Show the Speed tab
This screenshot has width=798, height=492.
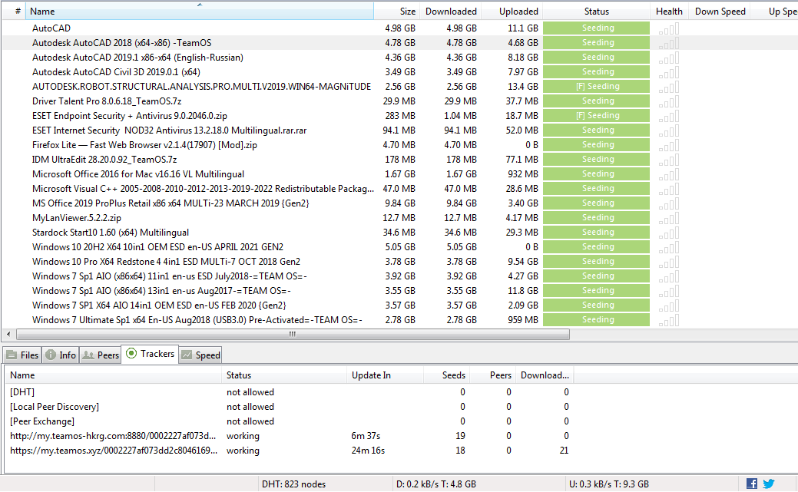(x=200, y=355)
